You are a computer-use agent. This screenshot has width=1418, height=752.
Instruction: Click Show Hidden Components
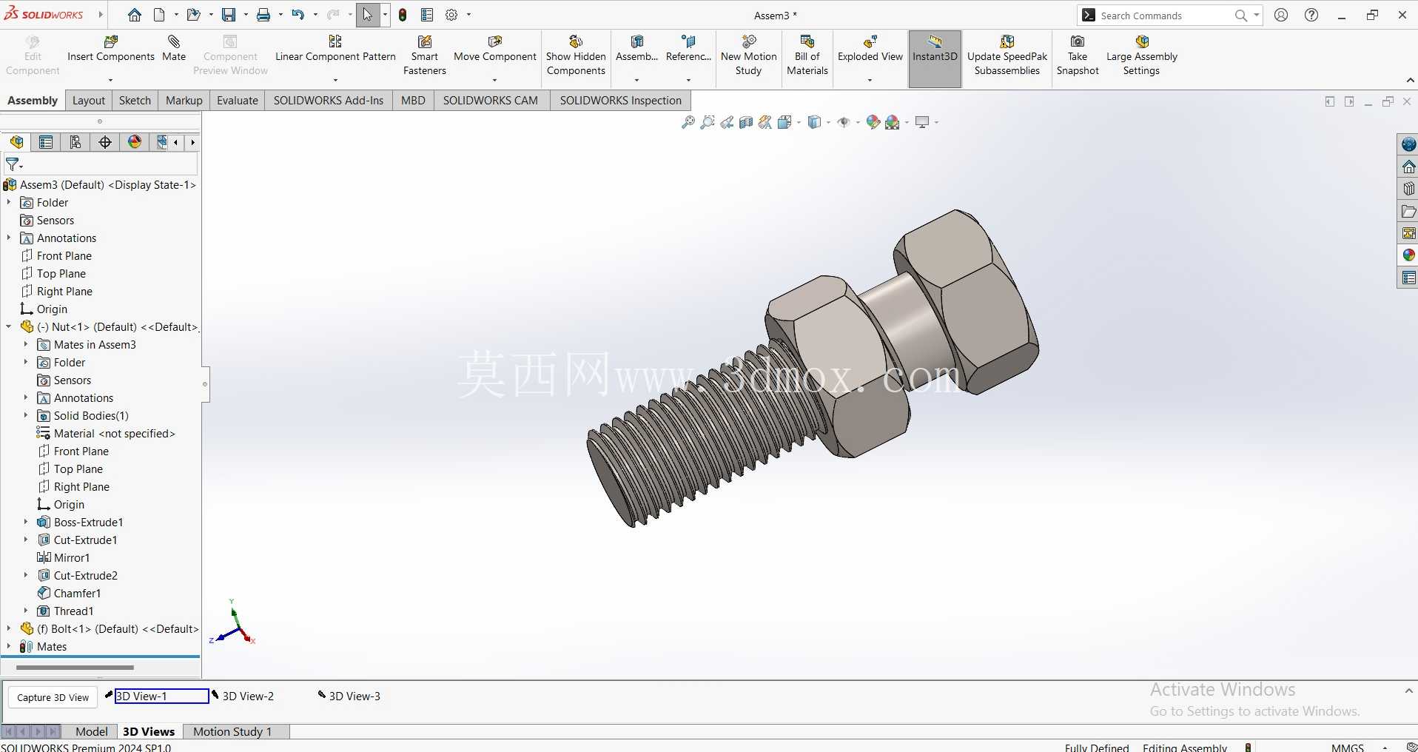point(576,56)
